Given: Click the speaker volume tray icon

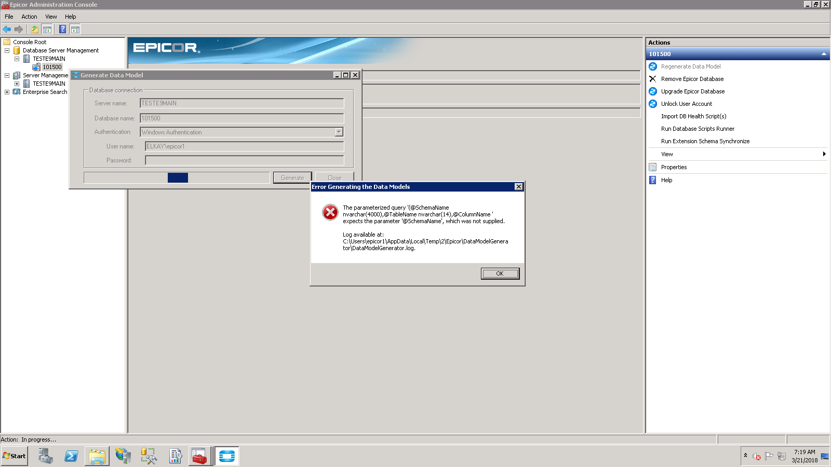Looking at the screenshot, I should 757,457.
